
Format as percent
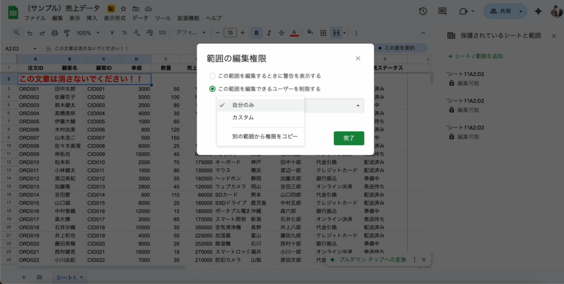click(124, 32)
